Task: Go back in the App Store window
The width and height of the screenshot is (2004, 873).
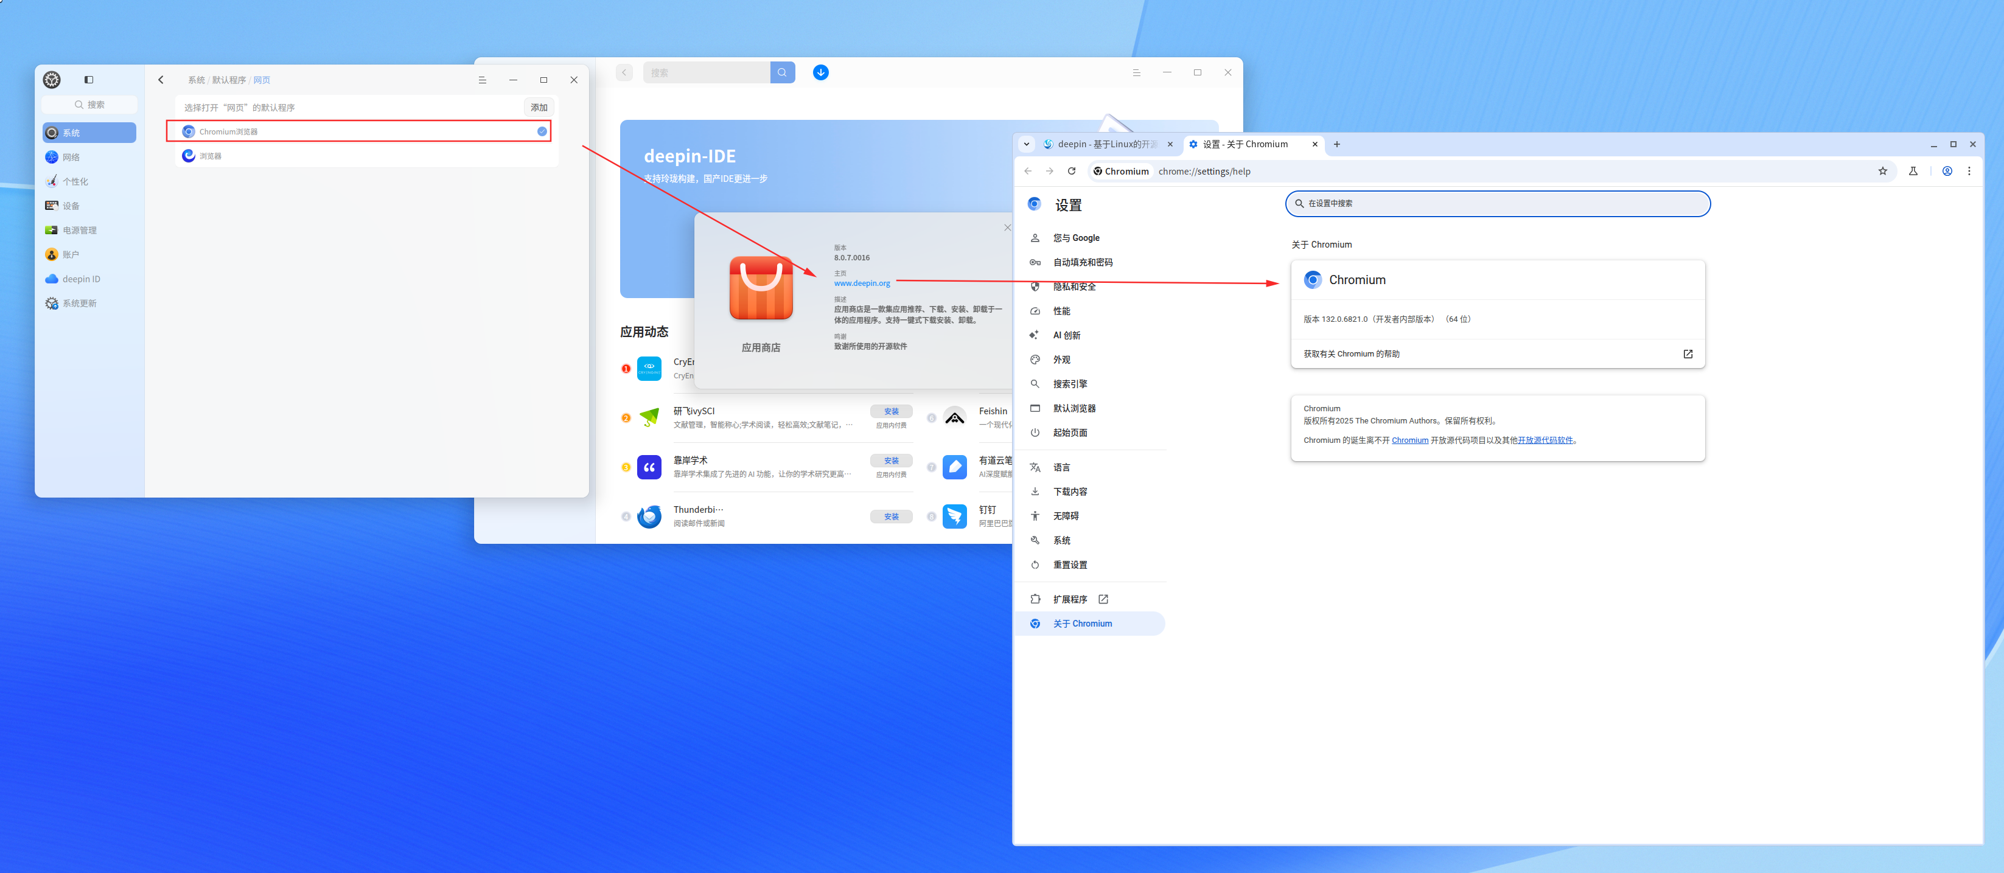Action: pos(624,72)
